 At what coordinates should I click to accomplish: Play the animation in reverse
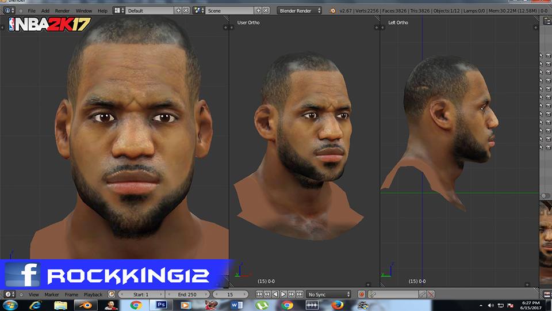click(x=275, y=294)
